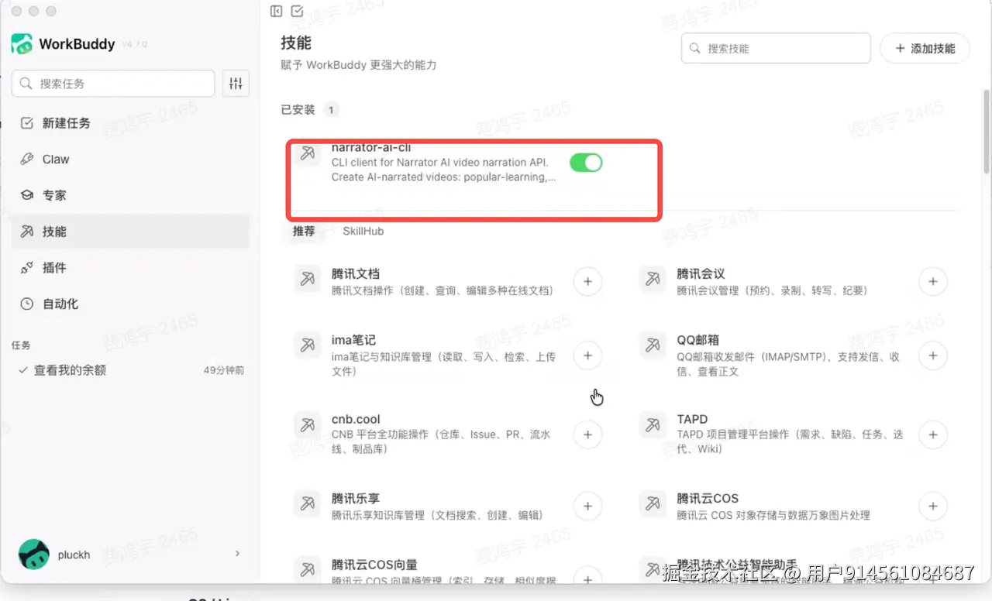Toggle sidebar collapse icon at top
Screen dimensions: 992x601
pyautogui.click(x=276, y=11)
